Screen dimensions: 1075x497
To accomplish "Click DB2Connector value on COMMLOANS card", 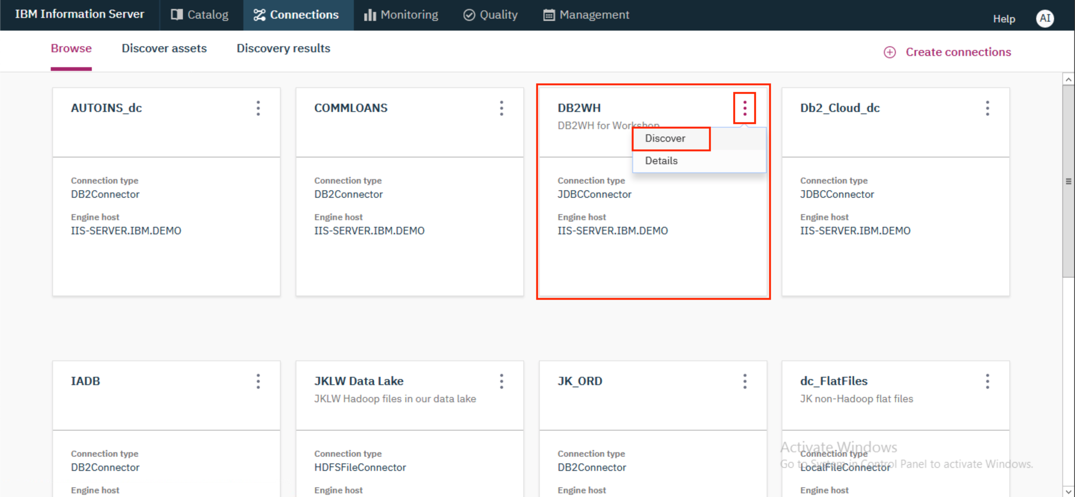I will coord(348,194).
